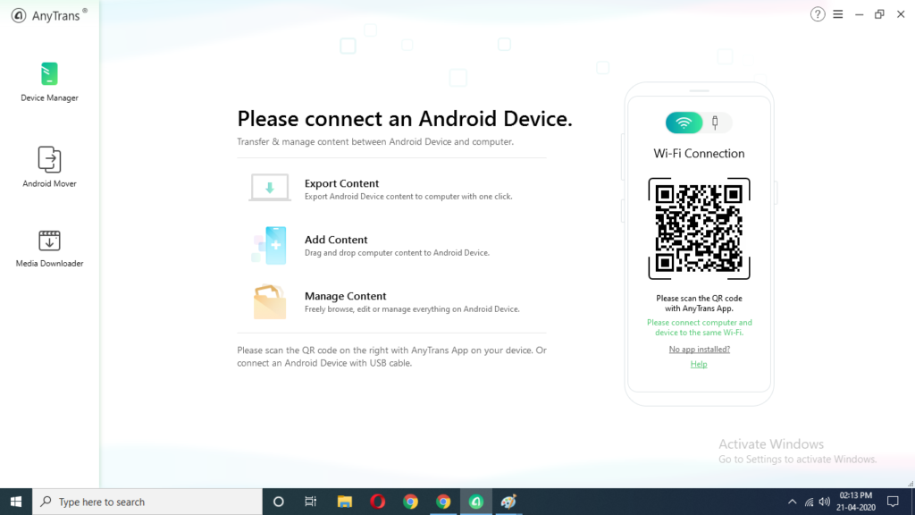Click the green same Wi-Fi notice

tap(699, 327)
